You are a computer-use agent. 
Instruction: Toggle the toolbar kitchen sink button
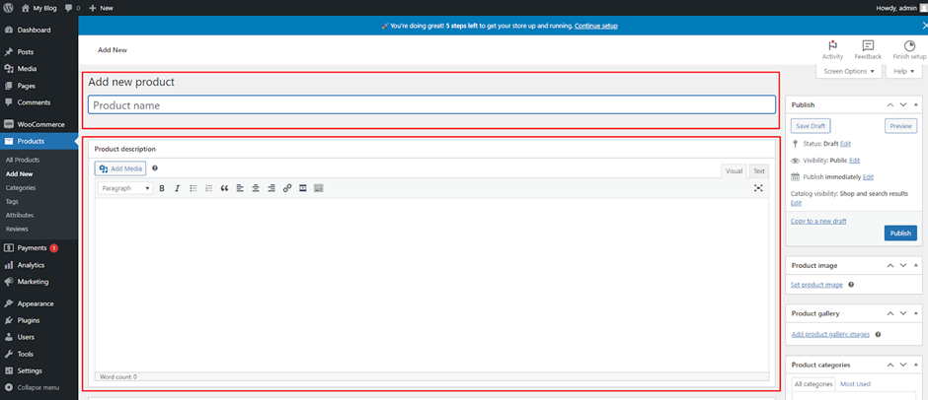pyautogui.click(x=319, y=188)
